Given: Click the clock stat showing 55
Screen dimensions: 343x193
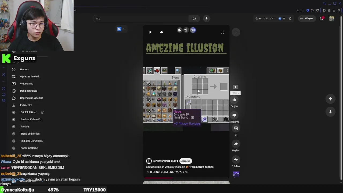Looking at the screenshot, I should click(x=258, y=18).
